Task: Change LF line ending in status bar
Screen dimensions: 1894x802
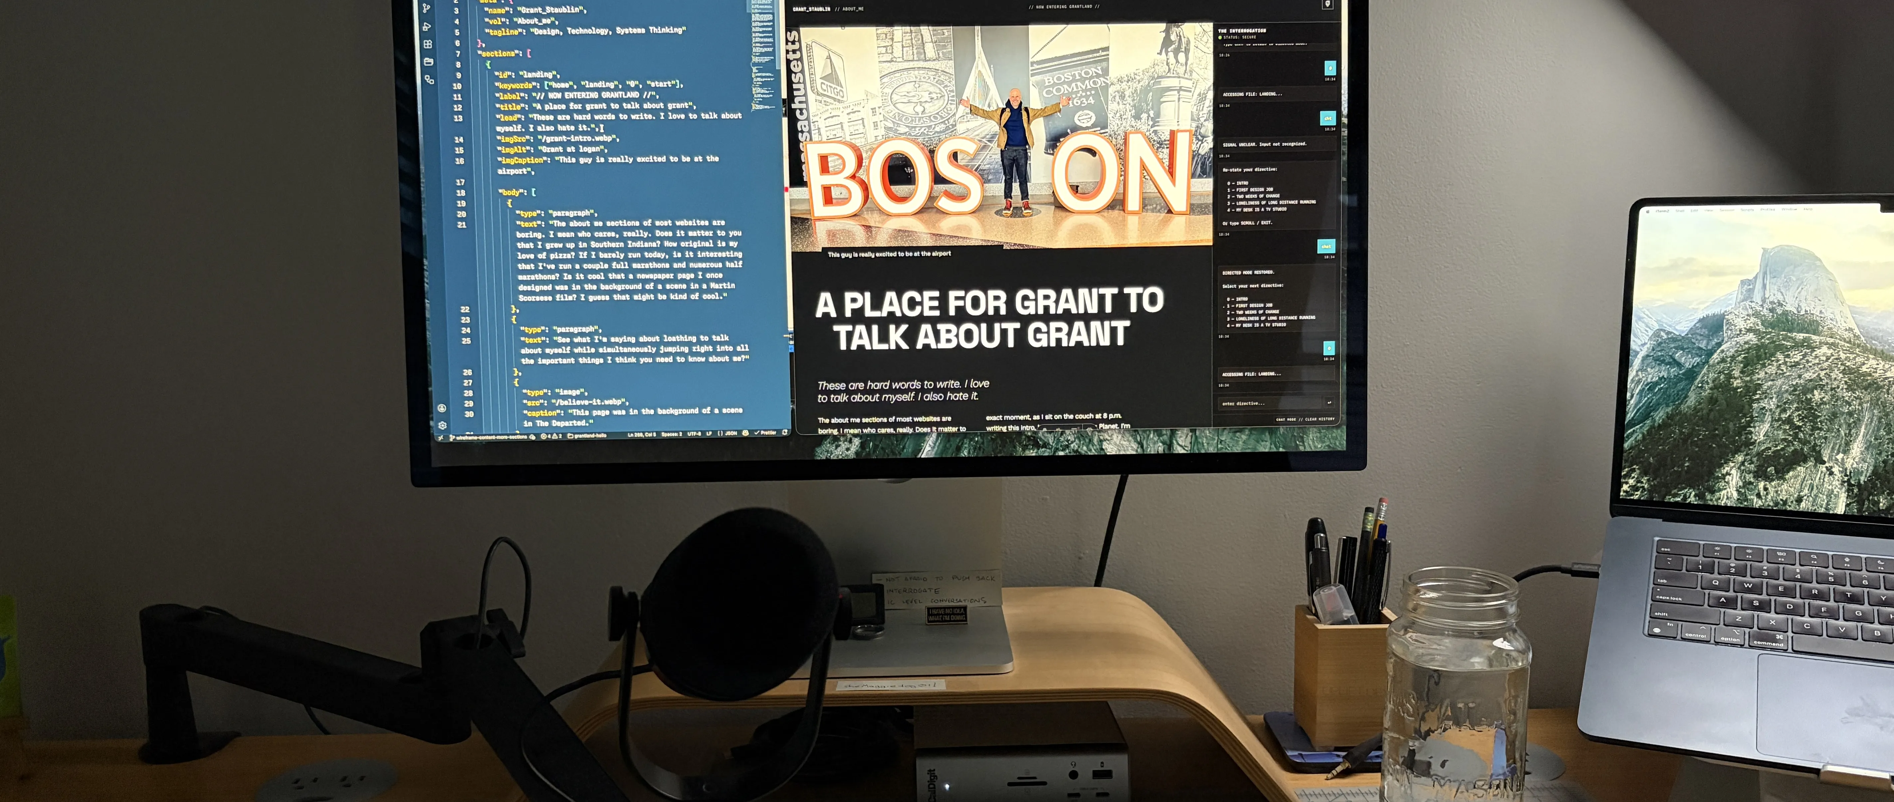Action: (x=710, y=434)
